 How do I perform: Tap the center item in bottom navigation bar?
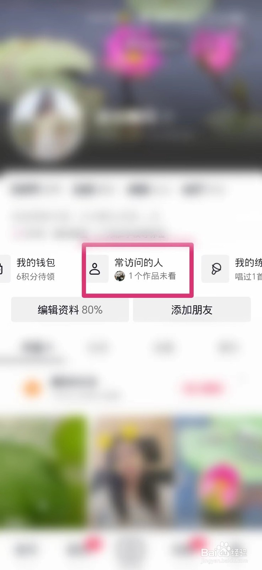point(131,550)
